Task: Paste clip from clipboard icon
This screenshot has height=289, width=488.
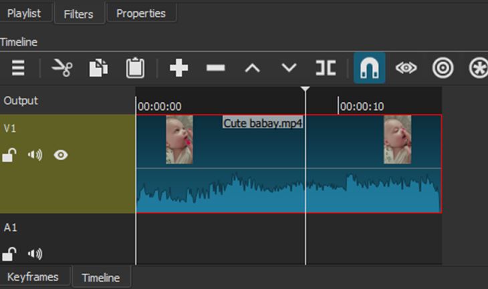Action: pyautogui.click(x=135, y=67)
